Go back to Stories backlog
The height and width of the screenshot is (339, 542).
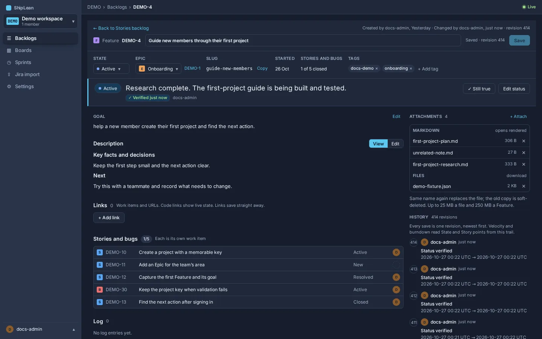coord(121,28)
